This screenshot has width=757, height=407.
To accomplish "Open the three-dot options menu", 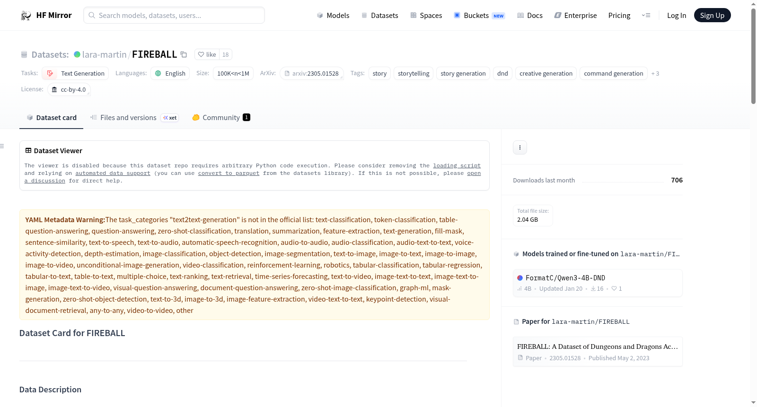I will pos(520,147).
